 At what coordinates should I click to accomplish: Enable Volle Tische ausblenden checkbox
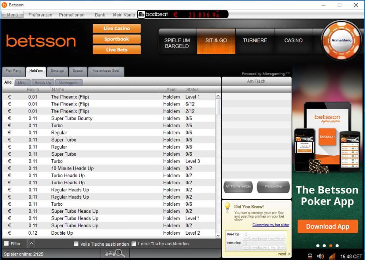tap(76, 244)
